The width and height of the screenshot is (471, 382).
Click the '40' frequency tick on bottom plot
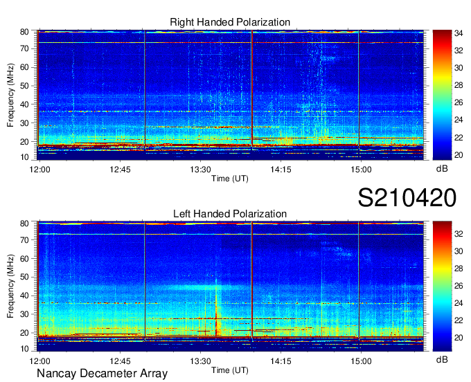(24, 296)
